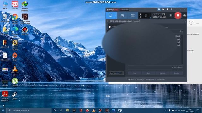Open the Origin desktop shortcut
Viewport: 202px width, 113px height.
(15, 56)
